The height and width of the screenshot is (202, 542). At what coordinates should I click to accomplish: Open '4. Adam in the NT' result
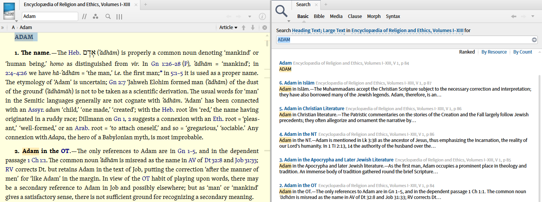pyautogui.click(x=298, y=134)
